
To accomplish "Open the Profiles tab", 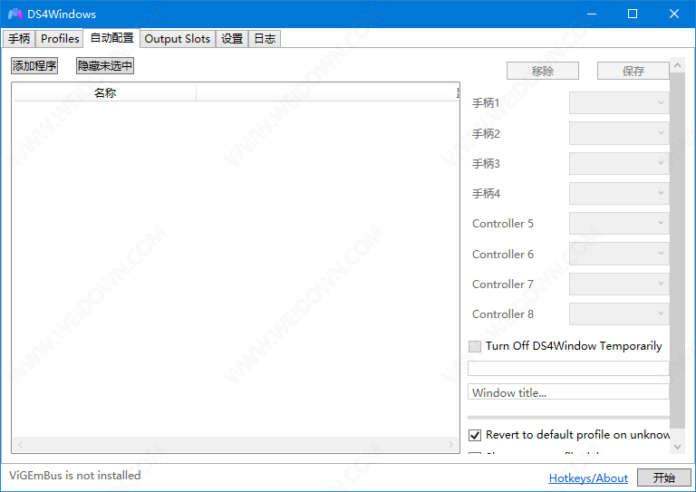I will (x=60, y=39).
